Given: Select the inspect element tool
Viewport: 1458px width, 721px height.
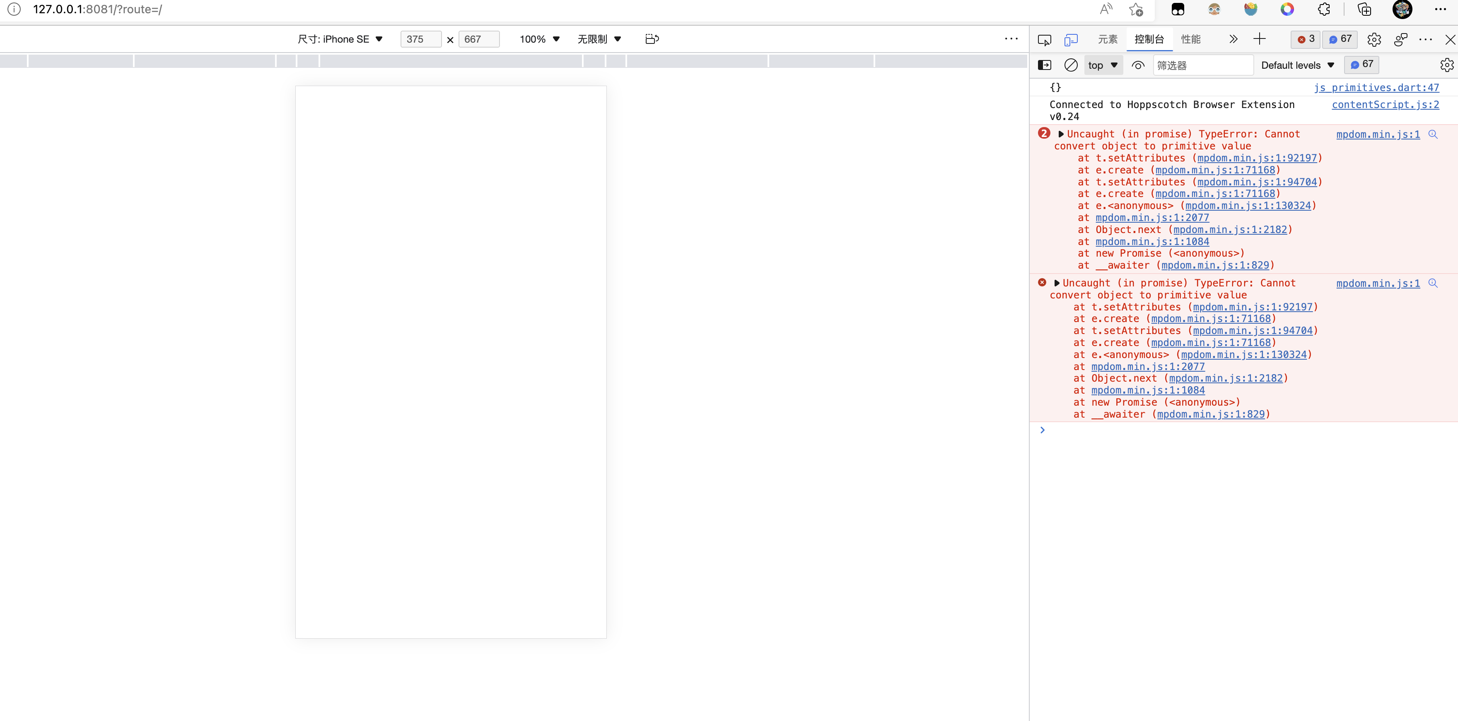Looking at the screenshot, I should (x=1044, y=40).
